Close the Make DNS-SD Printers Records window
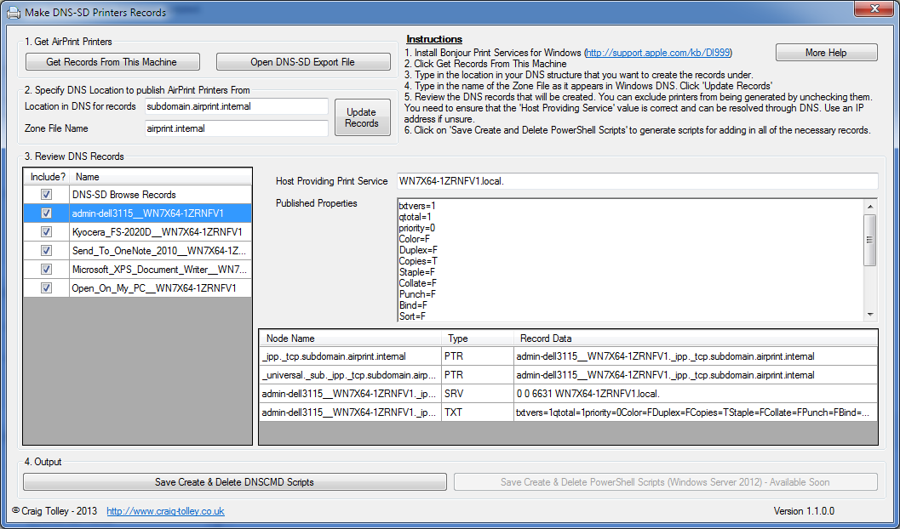 (874, 8)
